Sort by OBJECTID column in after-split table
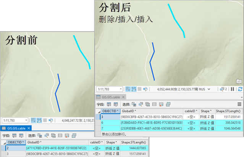Screen dimensions: 244x157 click(x=110, y=111)
